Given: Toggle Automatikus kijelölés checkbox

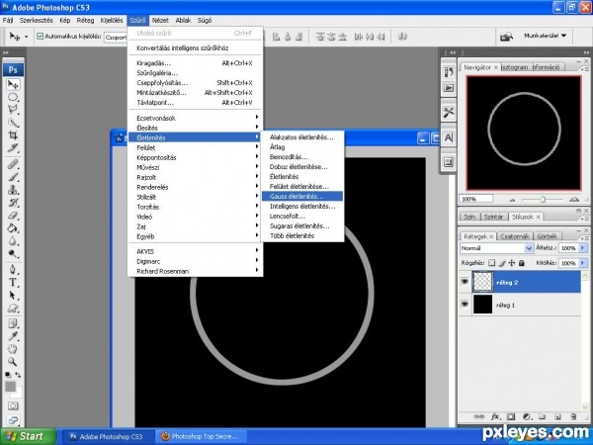Looking at the screenshot, I should [41, 37].
